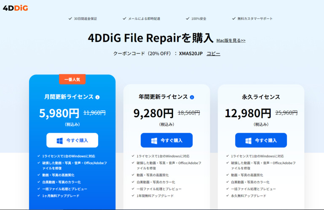Screen dimensions: 324x210
Task: Open info icon beside 月間更新ライセンス
Action: pos(97,97)
